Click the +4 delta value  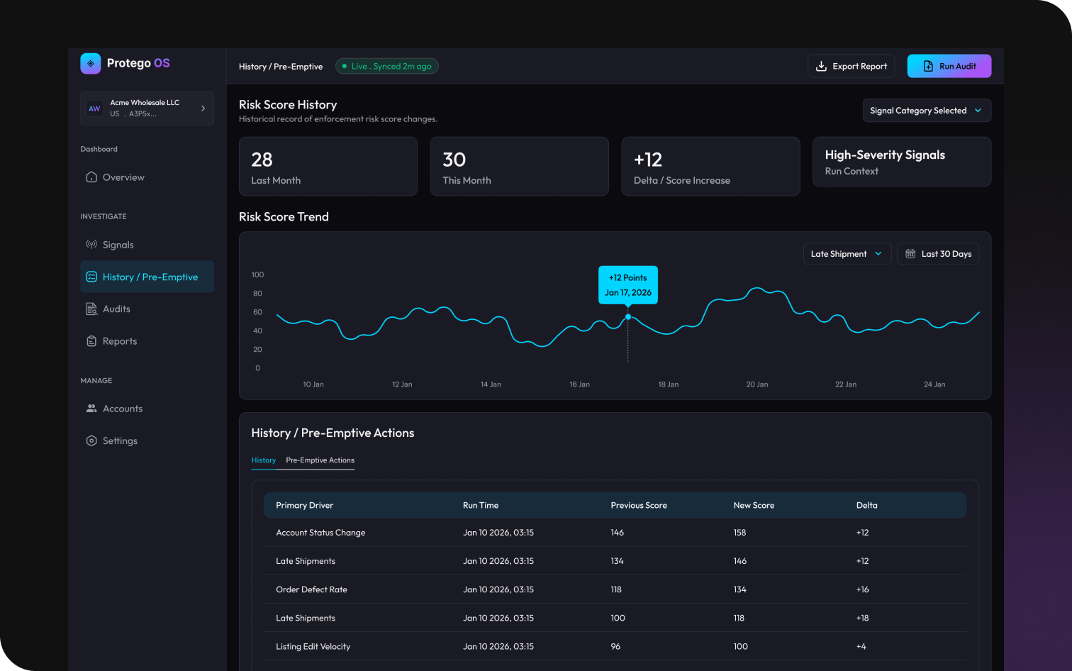[x=861, y=646]
